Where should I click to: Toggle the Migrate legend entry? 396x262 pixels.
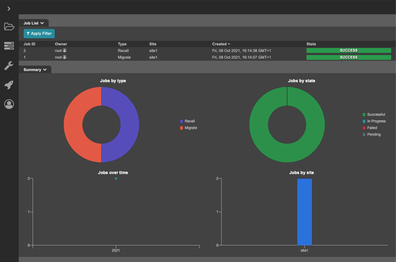coord(190,128)
